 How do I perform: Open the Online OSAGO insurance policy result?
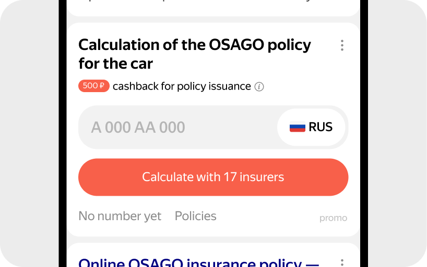(198, 262)
